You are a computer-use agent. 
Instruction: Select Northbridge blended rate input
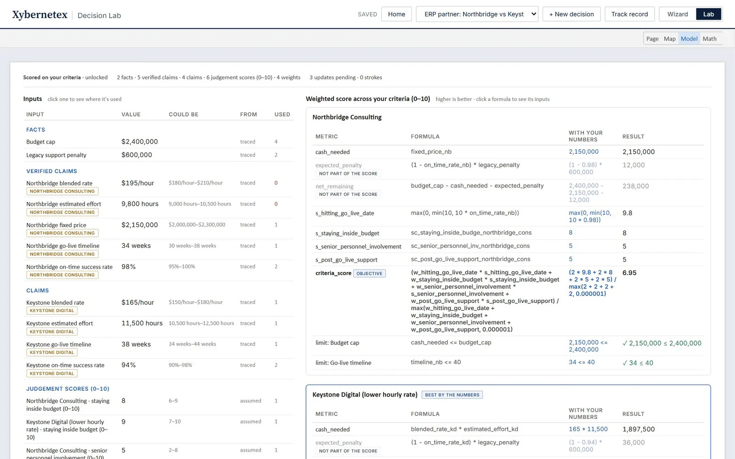tap(158, 187)
